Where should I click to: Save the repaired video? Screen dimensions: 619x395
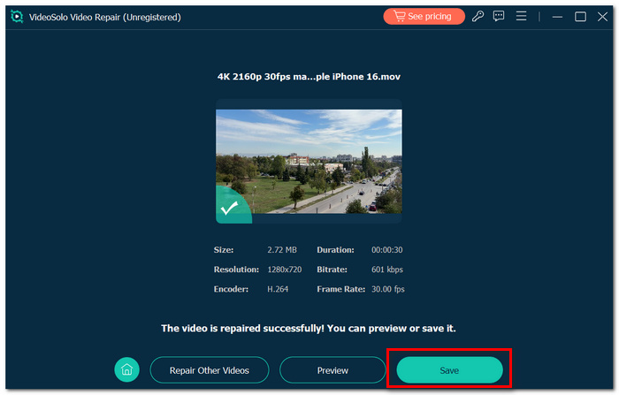(449, 370)
